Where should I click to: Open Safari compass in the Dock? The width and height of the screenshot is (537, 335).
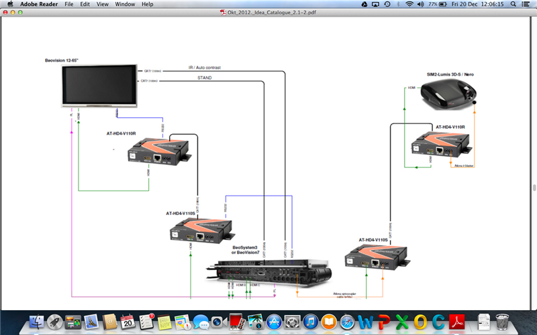click(x=347, y=322)
